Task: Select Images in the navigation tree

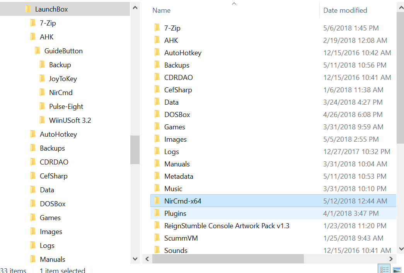Action: click(x=51, y=232)
